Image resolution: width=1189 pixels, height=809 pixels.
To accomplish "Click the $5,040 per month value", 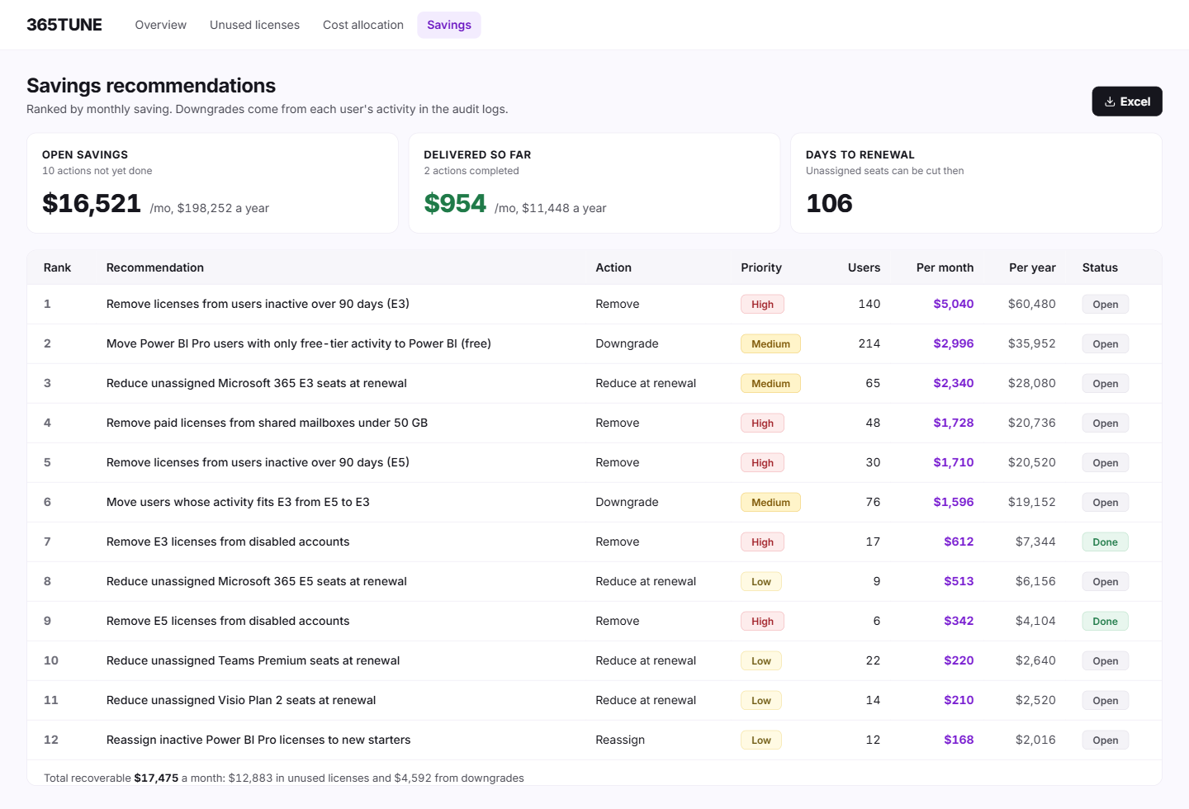I will coord(954,304).
